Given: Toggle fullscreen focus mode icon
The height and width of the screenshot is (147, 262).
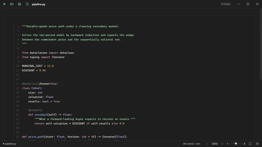Looking at the screenshot, I should 250,144.
